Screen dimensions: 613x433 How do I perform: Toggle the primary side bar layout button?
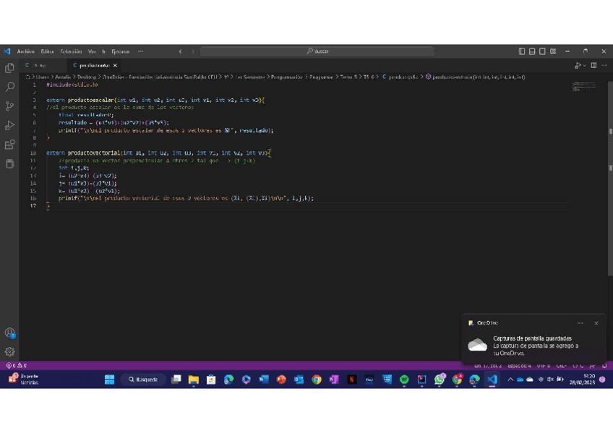(x=522, y=51)
